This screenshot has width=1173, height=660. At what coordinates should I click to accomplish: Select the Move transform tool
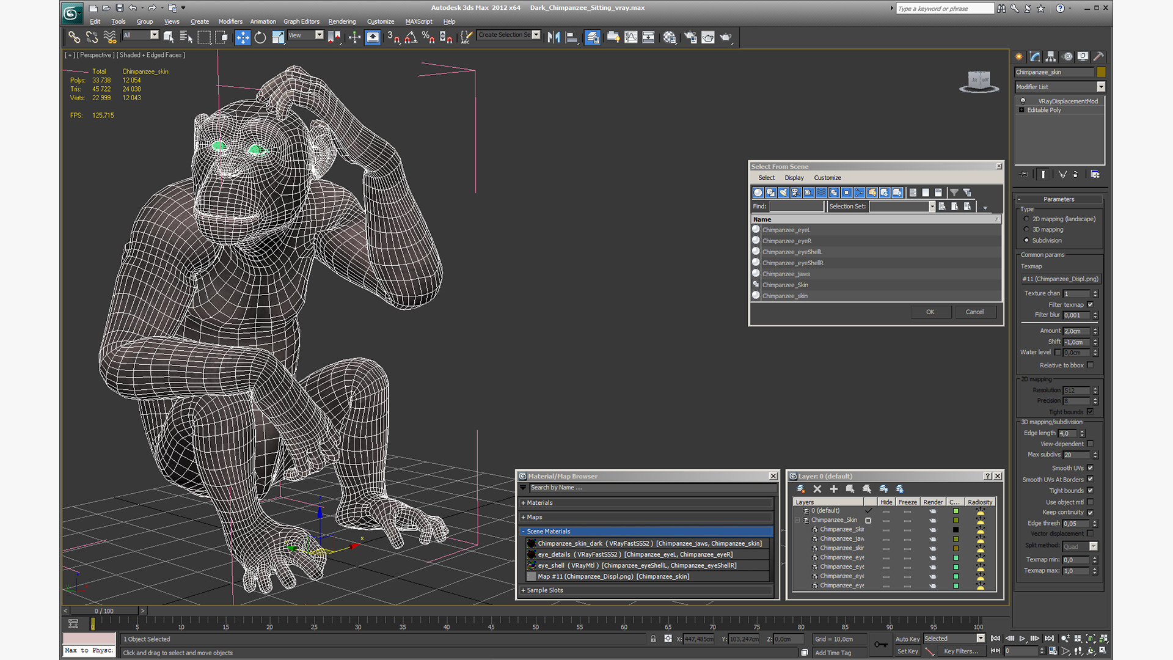[x=243, y=38]
